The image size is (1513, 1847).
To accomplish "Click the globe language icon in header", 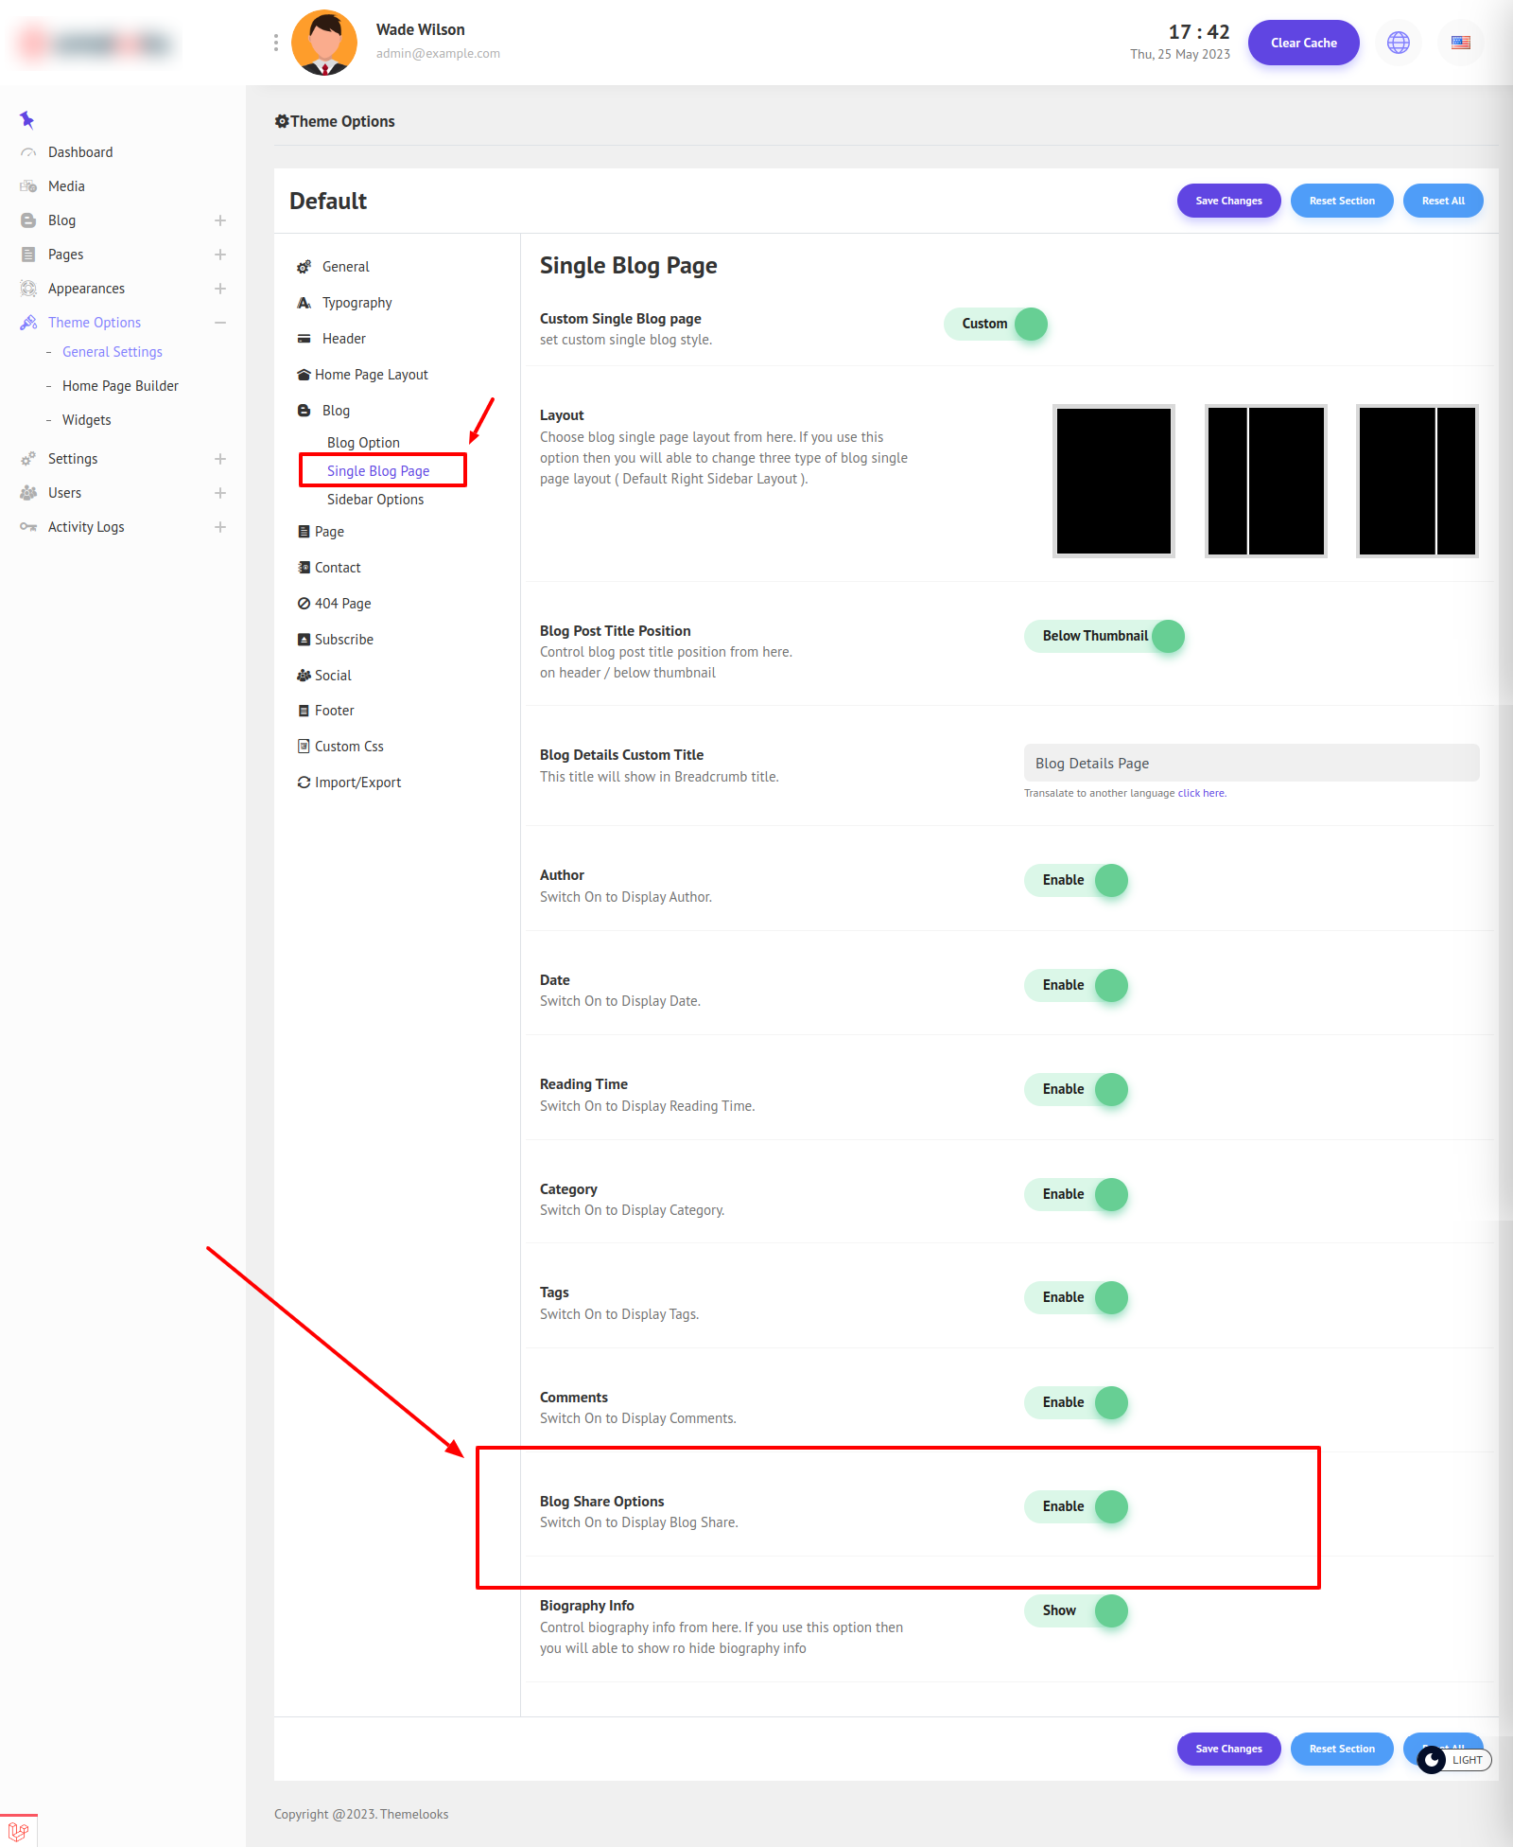I will coord(1398,43).
